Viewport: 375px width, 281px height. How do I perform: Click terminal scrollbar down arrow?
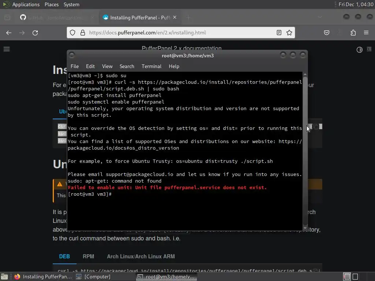(305, 228)
